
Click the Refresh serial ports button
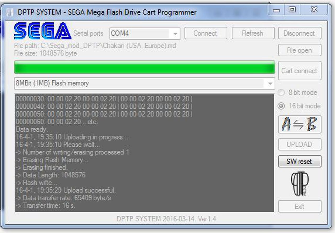tap(253, 34)
